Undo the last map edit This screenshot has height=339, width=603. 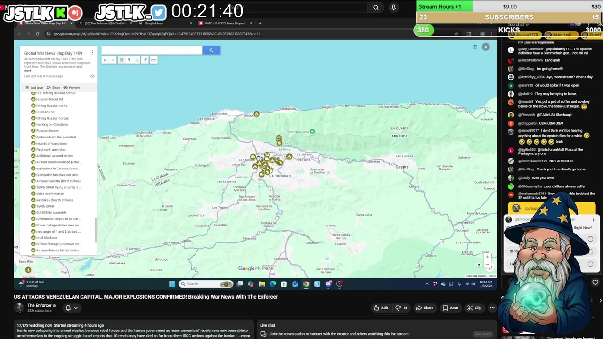pyautogui.click(x=105, y=60)
